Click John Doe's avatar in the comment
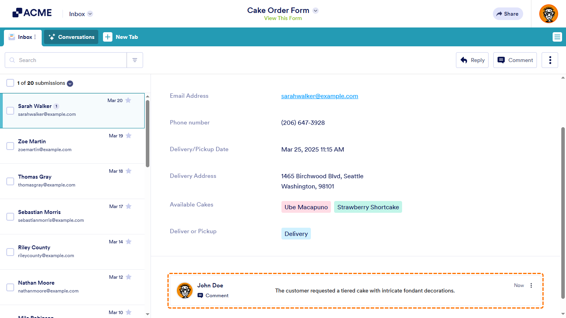 [185, 290]
